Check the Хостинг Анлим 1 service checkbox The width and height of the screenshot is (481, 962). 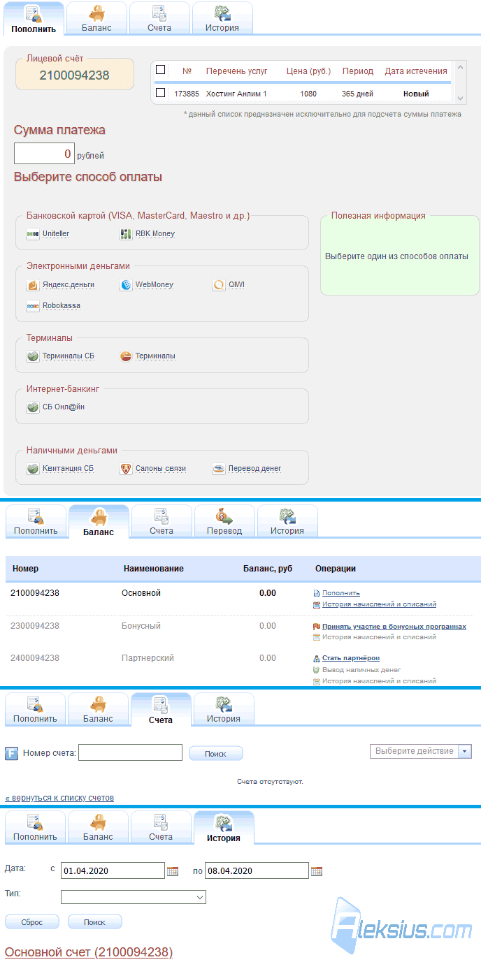[x=161, y=92]
